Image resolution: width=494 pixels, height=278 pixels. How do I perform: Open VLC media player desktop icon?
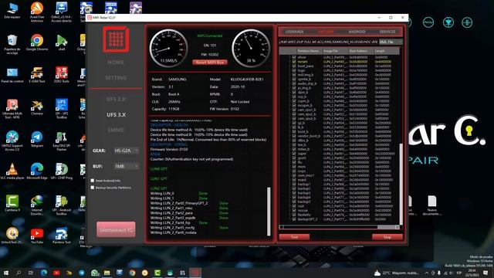pyautogui.click(x=12, y=171)
